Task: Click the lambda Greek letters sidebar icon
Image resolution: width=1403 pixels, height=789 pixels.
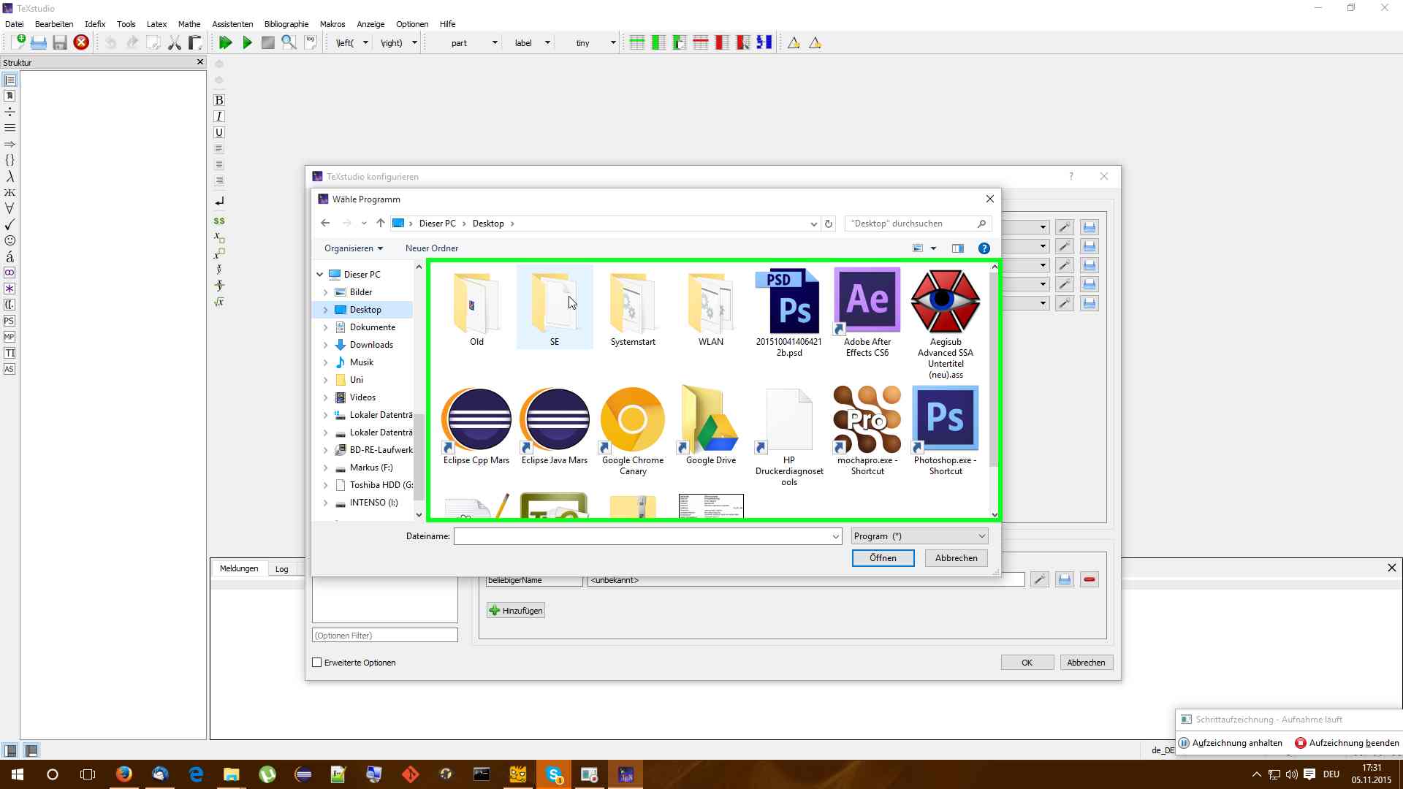Action: pyautogui.click(x=9, y=176)
